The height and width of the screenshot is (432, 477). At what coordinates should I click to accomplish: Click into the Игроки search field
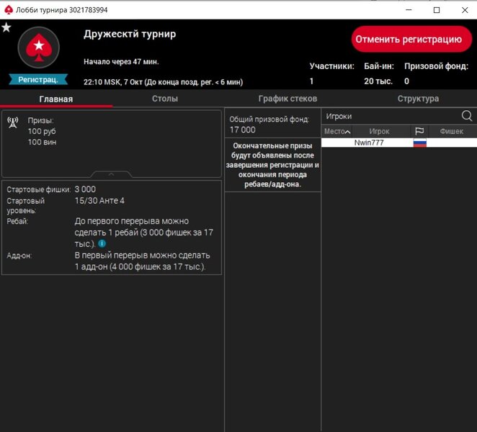click(389, 116)
